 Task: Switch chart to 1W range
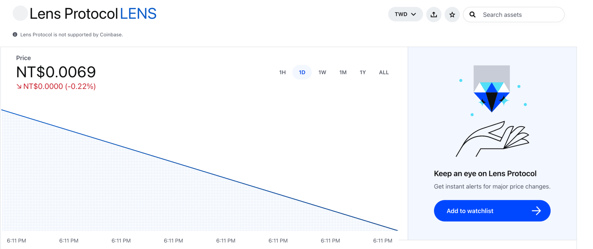[322, 72]
